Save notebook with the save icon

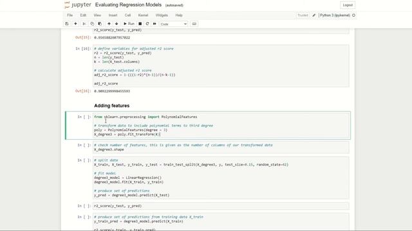[x=67, y=24]
